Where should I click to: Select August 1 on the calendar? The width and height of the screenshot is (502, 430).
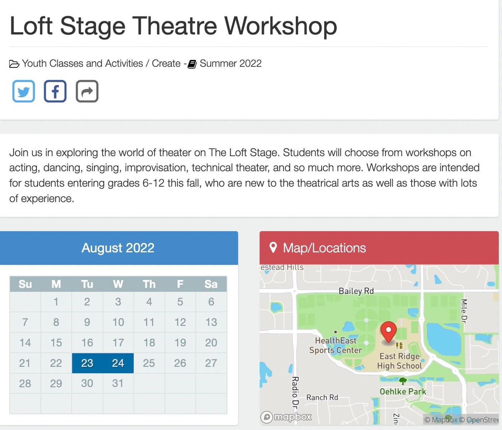(56, 301)
